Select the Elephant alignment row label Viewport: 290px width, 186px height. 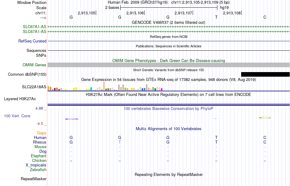38,156
